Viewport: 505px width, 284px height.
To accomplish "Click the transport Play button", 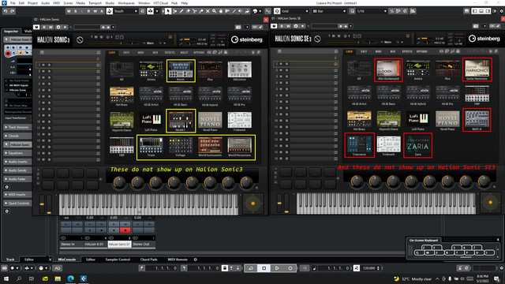I will 277,268.
